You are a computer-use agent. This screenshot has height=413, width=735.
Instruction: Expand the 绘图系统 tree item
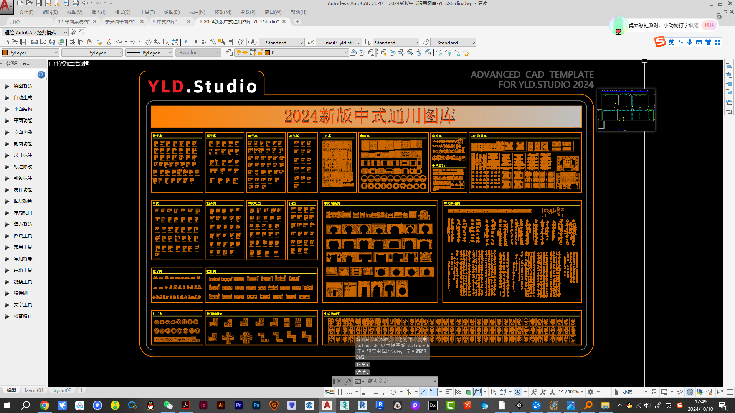7,86
